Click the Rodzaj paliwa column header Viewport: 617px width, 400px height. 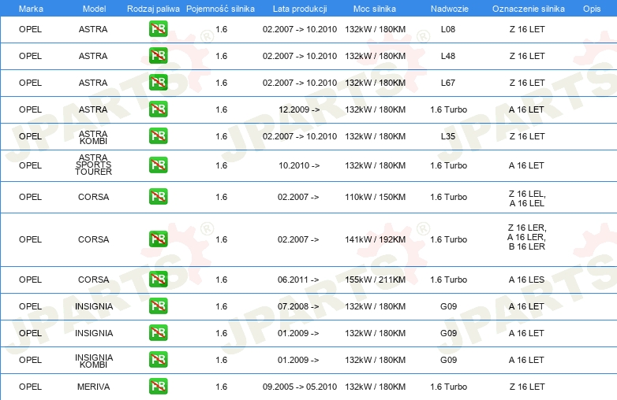153,9
